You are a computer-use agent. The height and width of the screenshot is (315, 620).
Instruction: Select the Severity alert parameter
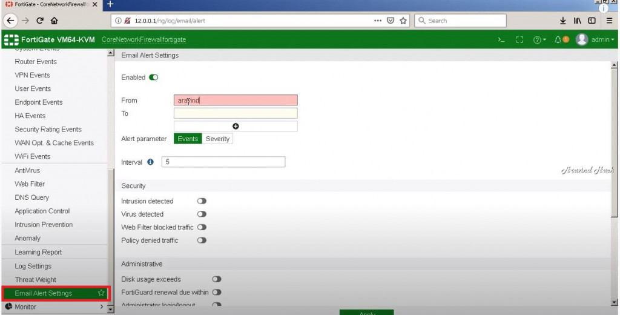(217, 139)
